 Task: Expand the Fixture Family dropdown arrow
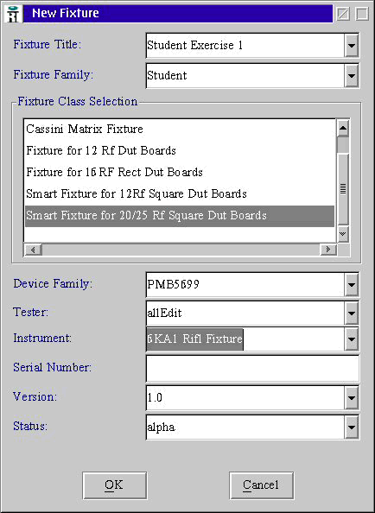coord(351,76)
